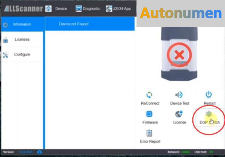Click the DoIP Switch gear icon
Screen dimensions: 225x157
[209, 114]
